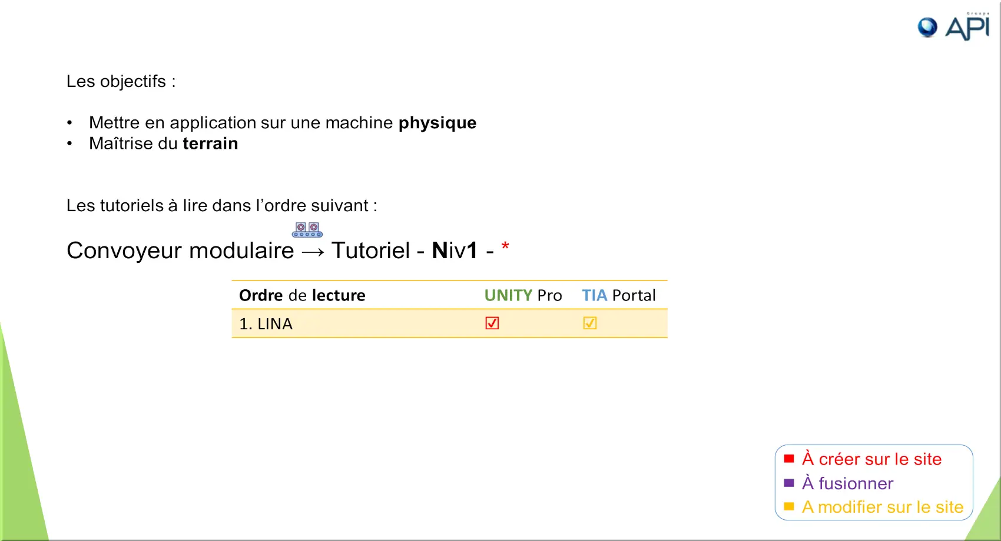Click the A modifier sur le site label
Screen dimensions: 1001x541
(883, 507)
